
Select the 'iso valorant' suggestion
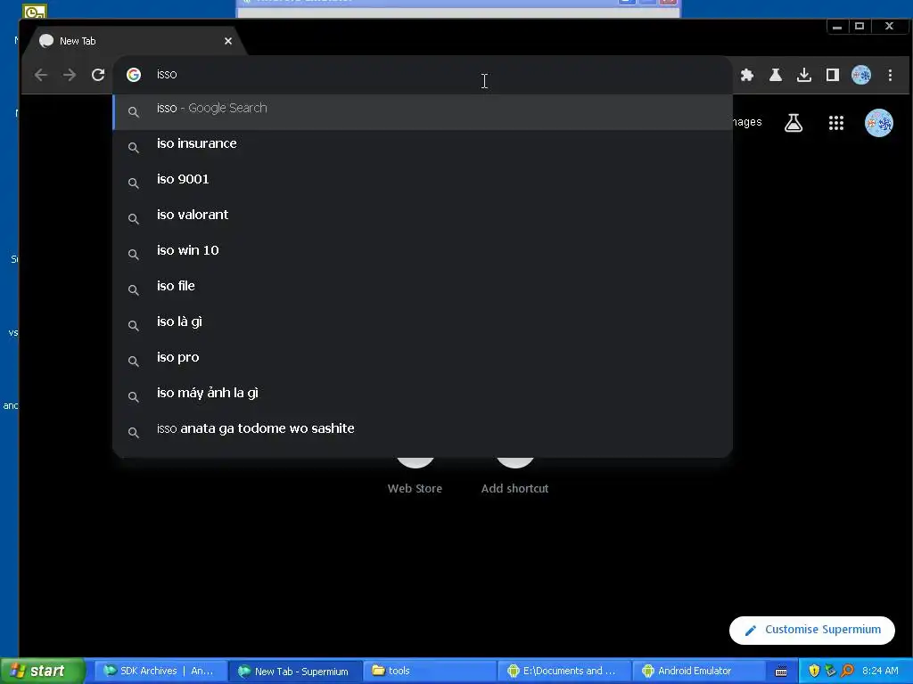click(423, 218)
